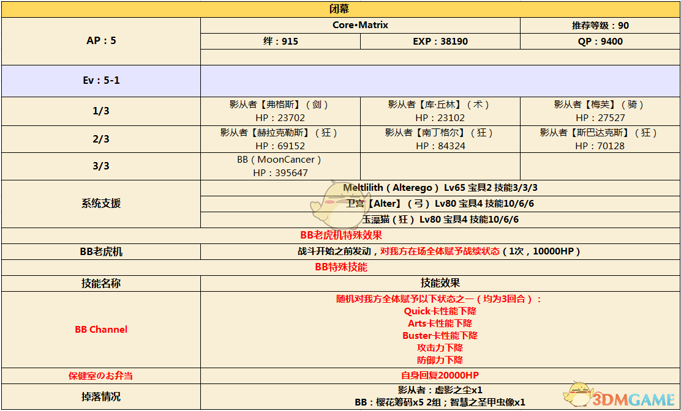Click 随机对我方全体赋予以下状态之一 line
The height and width of the screenshot is (411, 681).
coord(438,299)
